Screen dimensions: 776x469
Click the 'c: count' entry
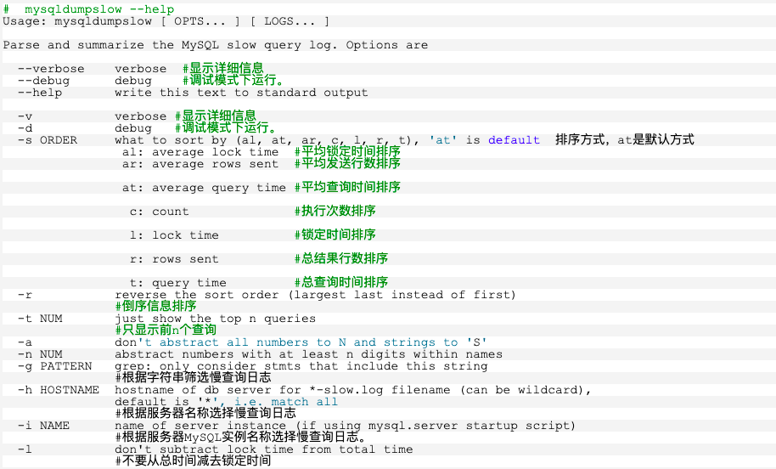(160, 212)
